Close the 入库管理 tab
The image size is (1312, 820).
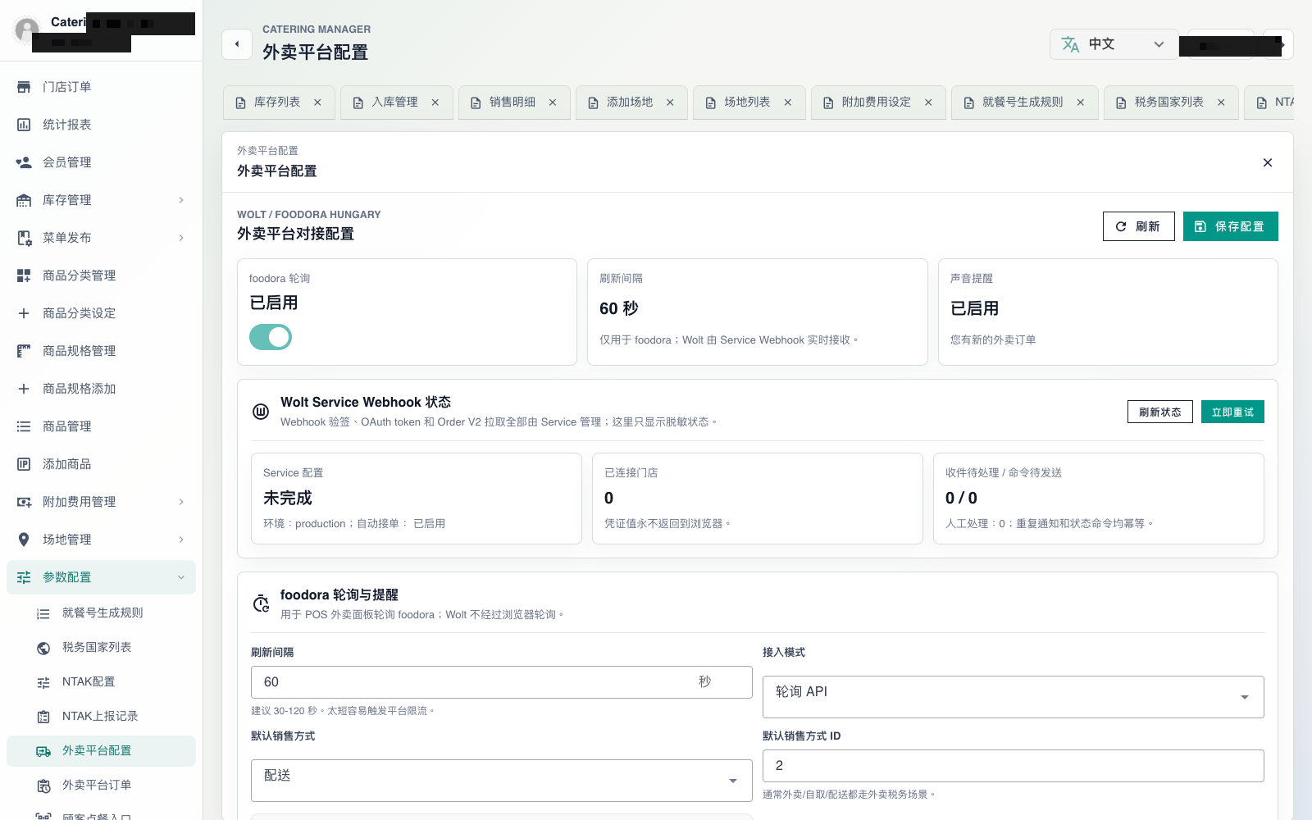435,102
